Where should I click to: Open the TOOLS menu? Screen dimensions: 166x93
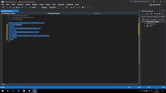pyautogui.click(x=48, y=5)
